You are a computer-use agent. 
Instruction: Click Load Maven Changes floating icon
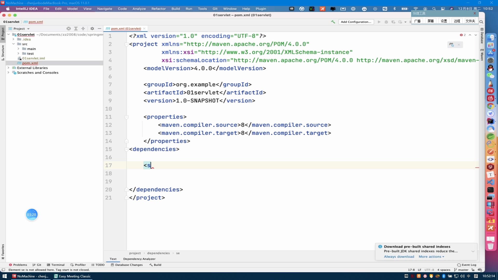coord(452,45)
